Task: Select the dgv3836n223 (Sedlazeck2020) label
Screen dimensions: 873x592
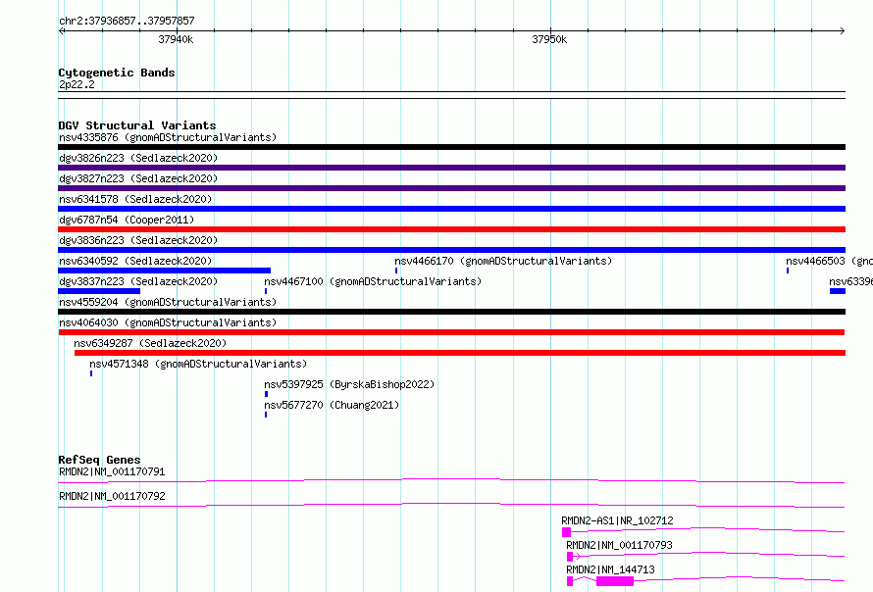Action: 138,240
